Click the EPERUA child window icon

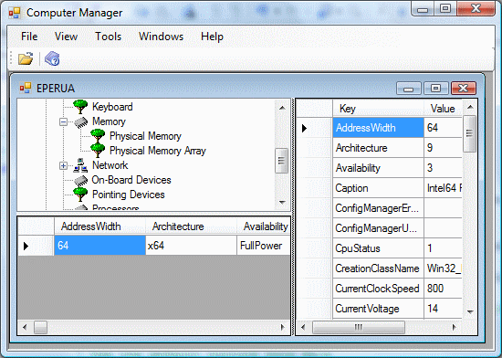pyautogui.click(x=26, y=88)
